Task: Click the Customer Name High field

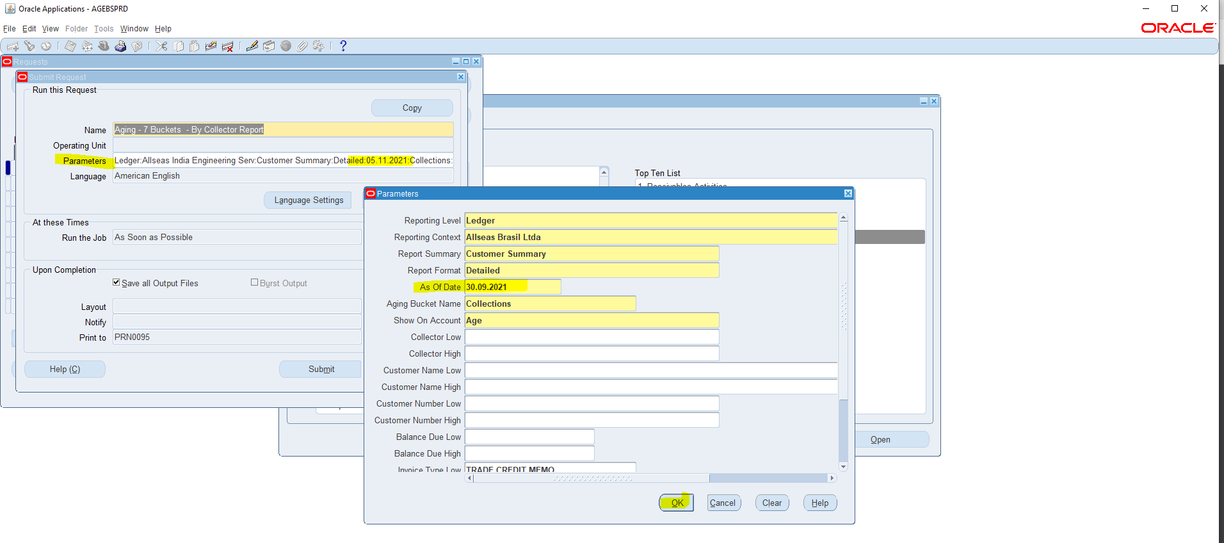Action: tap(651, 387)
